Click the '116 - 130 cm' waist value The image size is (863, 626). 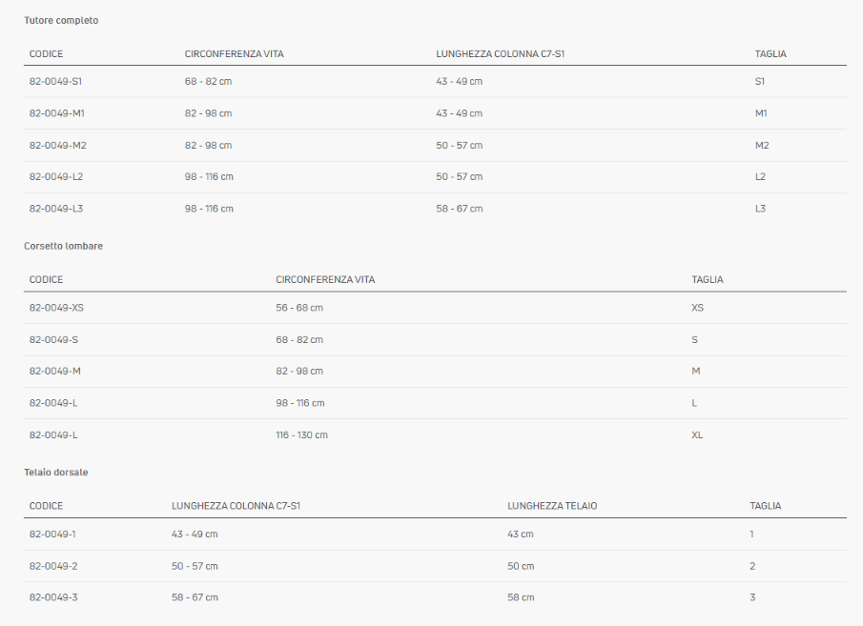pos(301,434)
